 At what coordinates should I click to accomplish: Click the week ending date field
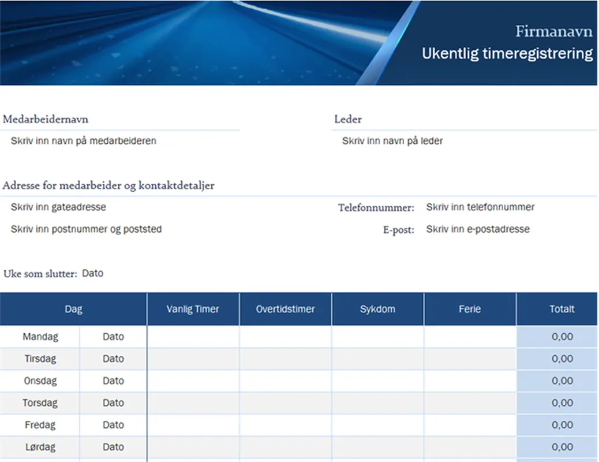[93, 273]
